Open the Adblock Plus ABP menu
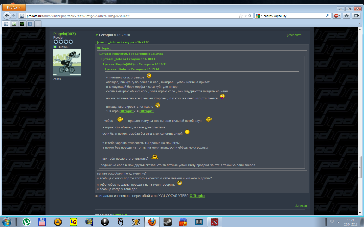The width and height of the screenshot is (364, 227). coord(337,16)
